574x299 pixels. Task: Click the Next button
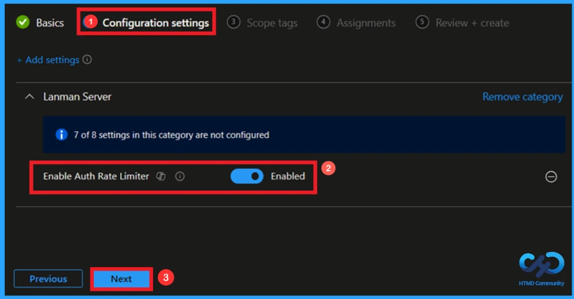(x=121, y=279)
